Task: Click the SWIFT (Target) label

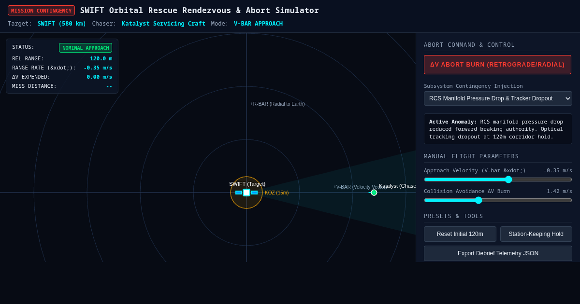Action: click(247, 184)
